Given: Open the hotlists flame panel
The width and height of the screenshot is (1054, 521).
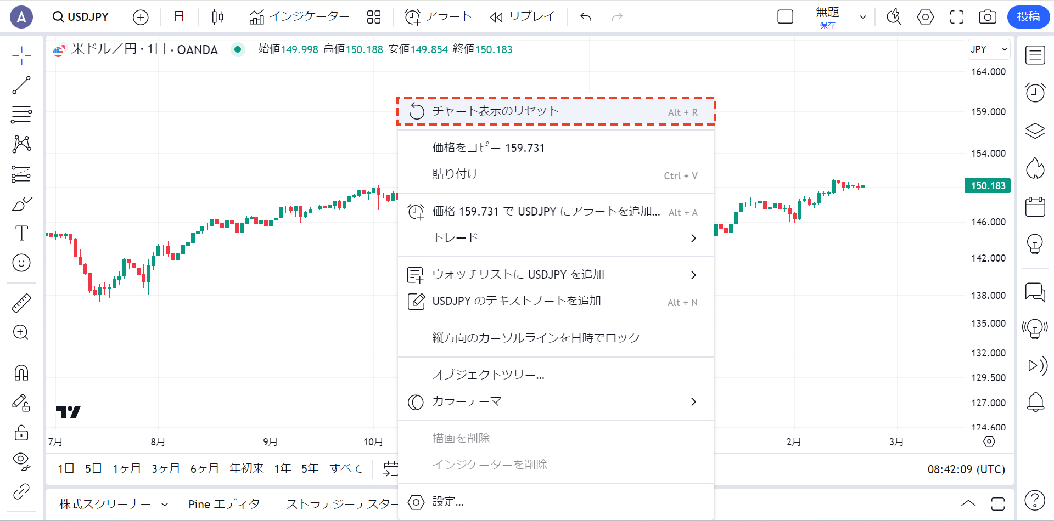Looking at the screenshot, I should (1035, 168).
